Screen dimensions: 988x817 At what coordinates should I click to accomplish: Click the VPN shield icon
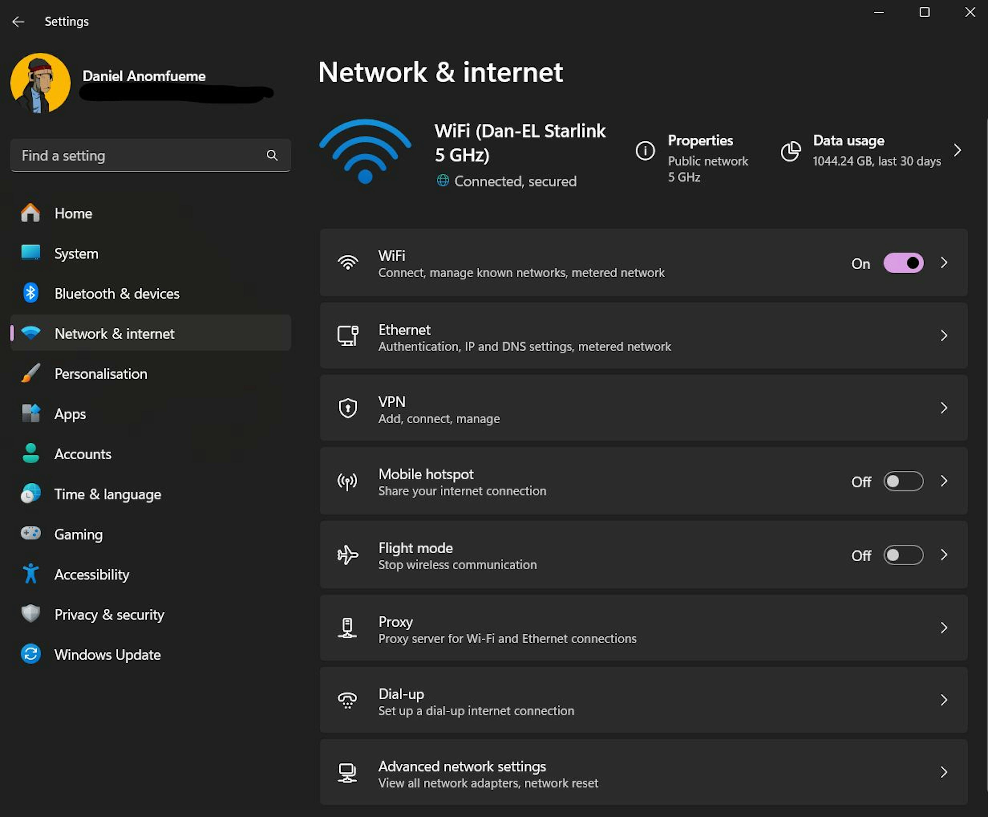pyautogui.click(x=348, y=408)
